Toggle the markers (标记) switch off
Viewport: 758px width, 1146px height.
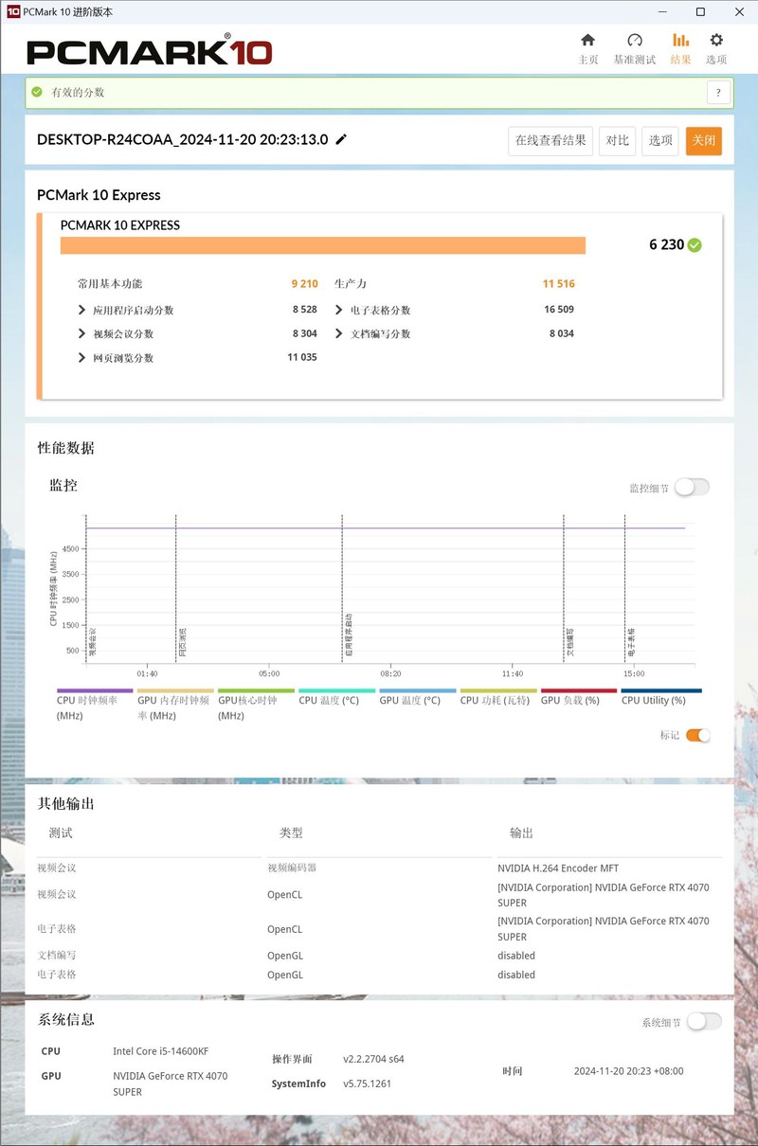click(698, 735)
